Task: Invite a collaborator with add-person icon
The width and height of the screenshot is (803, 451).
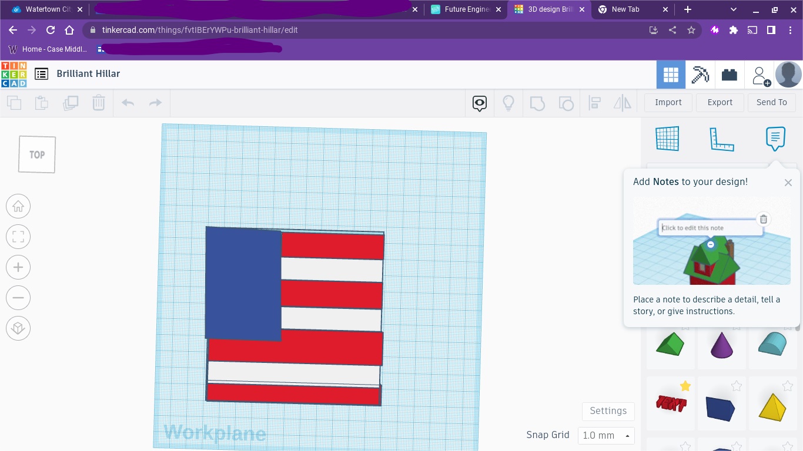Action: pyautogui.click(x=761, y=76)
